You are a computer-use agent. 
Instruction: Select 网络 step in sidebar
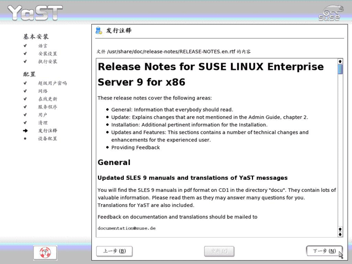(x=43, y=91)
